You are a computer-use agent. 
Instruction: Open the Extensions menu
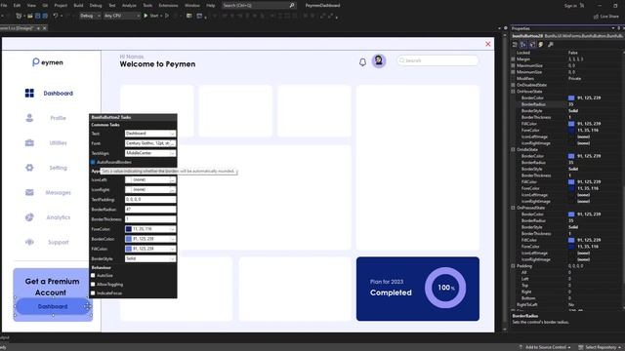tap(168, 6)
